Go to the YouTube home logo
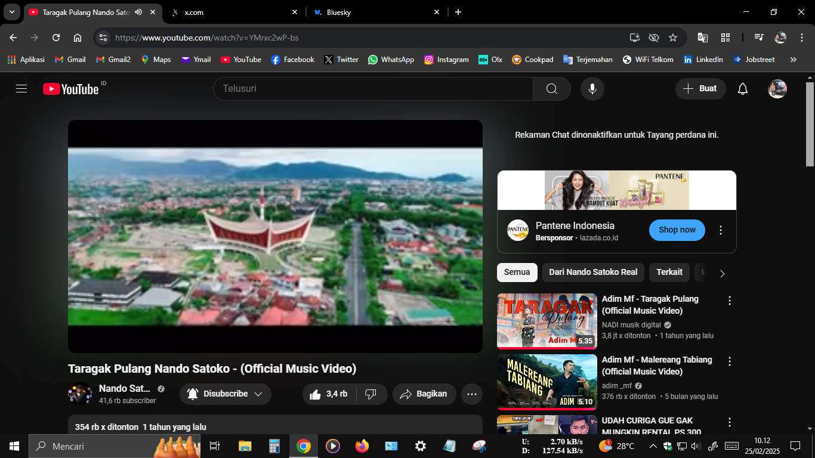 coord(71,89)
